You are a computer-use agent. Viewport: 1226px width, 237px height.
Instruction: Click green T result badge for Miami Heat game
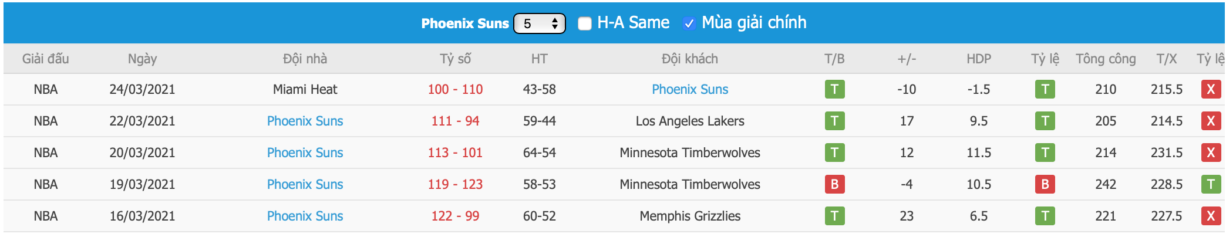(x=834, y=89)
